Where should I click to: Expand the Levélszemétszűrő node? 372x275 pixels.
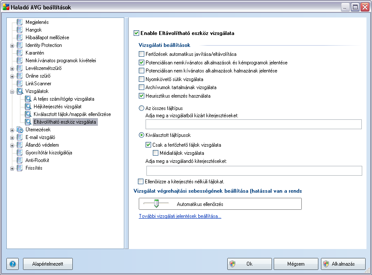tap(12, 69)
